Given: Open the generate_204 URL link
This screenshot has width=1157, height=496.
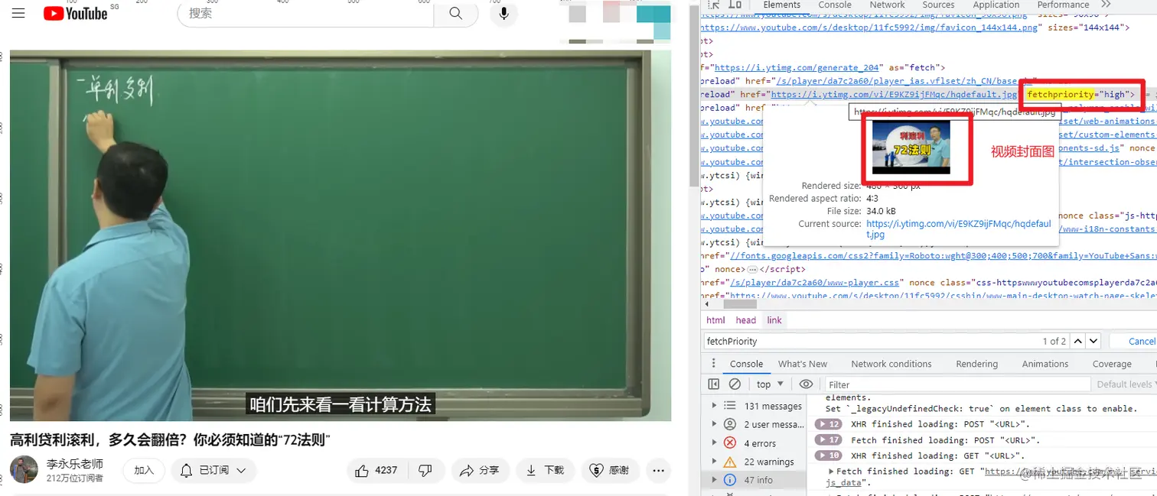Looking at the screenshot, I should [x=797, y=67].
